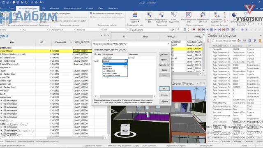This screenshot has height=148, width=263.
Task: Click Изолировать выделенные quick filter icon
Action: click(217, 15)
